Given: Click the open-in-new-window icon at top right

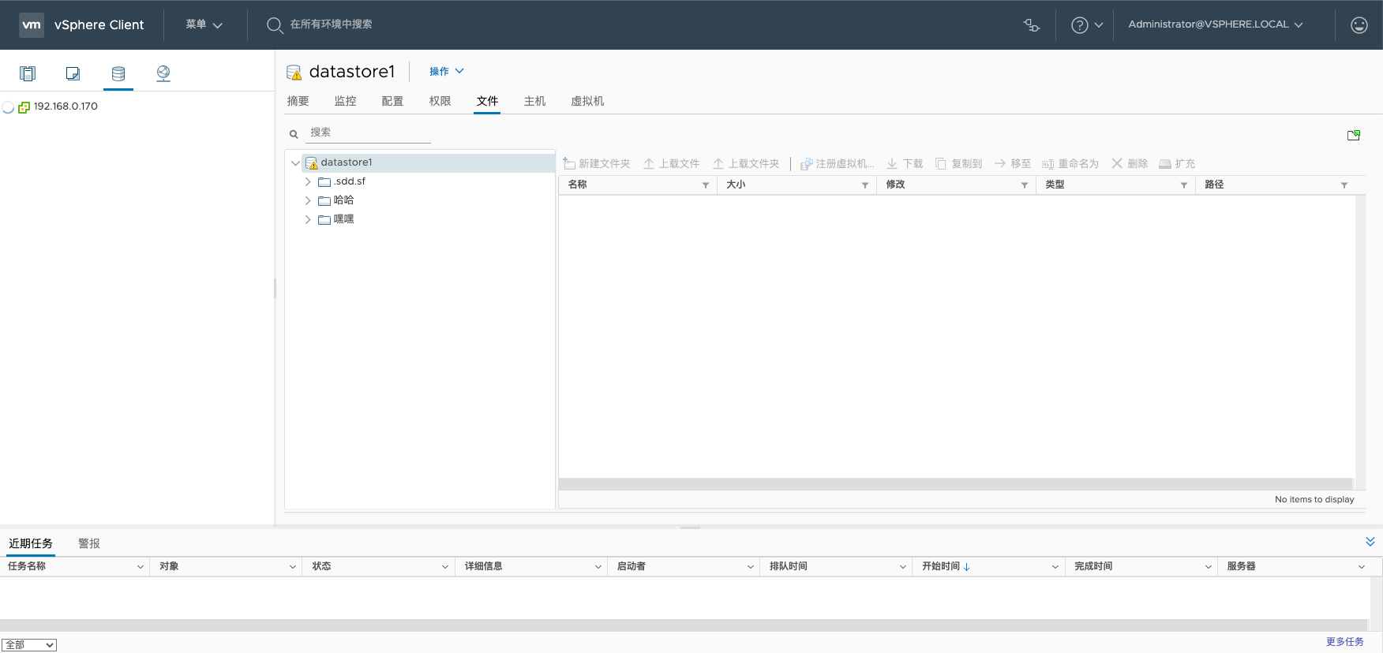Looking at the screenshot, I should click(1353, 136).
